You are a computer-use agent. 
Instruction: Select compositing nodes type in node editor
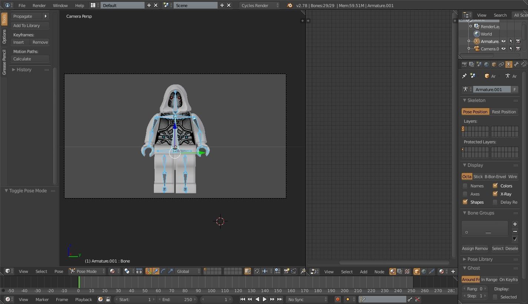pos(400,271)
